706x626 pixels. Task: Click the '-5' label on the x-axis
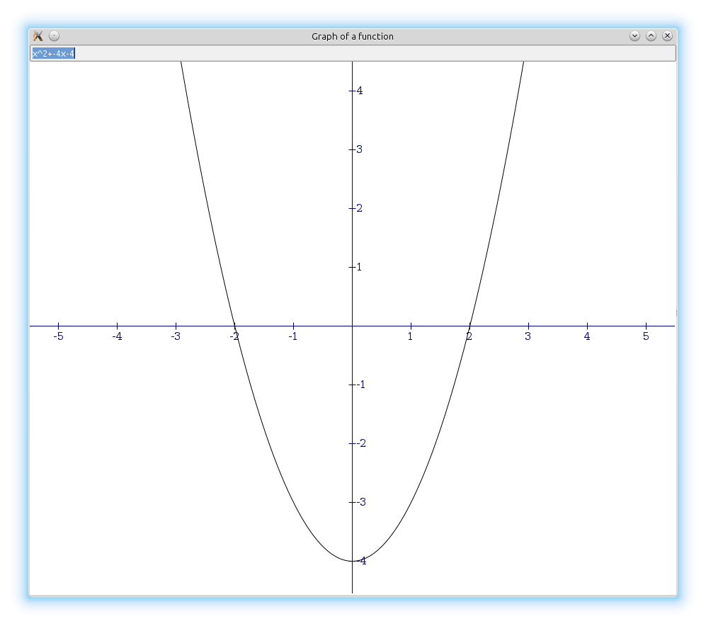[x=58, y=336]
